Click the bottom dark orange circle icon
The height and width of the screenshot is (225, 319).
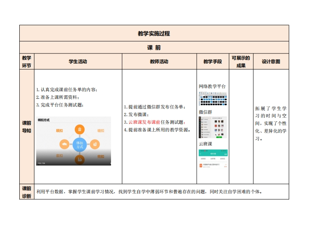point(80,160)
